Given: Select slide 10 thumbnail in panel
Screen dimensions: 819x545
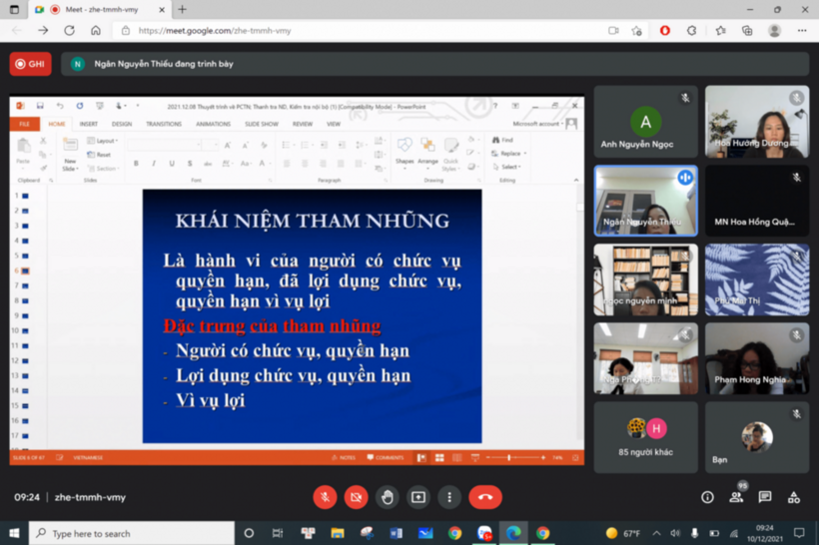Looking at the screenshot, I should [x=25, y=331].
